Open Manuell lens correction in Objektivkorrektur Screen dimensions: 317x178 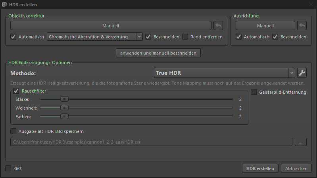coord(111,26)
